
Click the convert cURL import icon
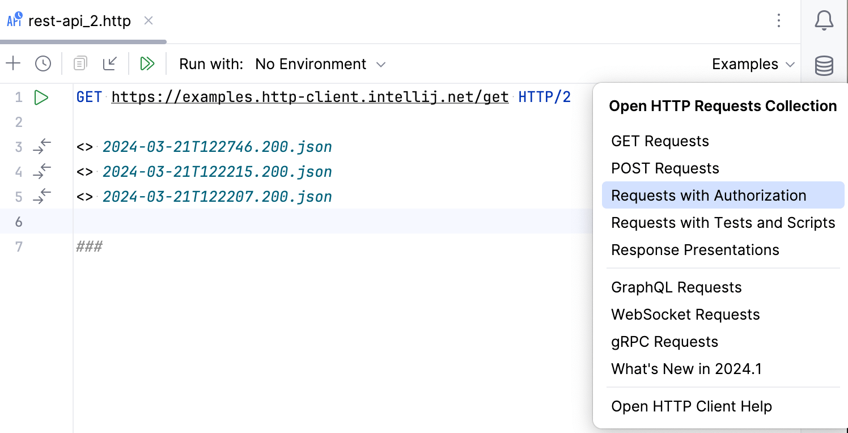coord(110,63)
